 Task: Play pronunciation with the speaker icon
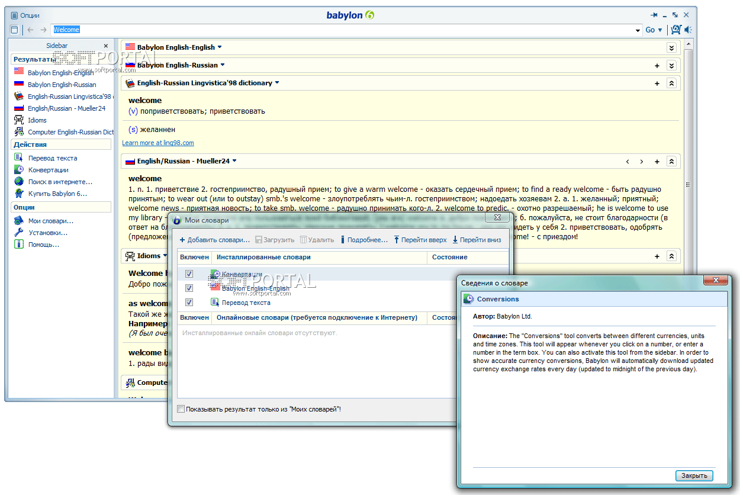688,30
